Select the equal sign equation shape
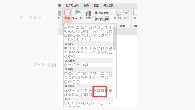Image resolution: width=195 pixels, height=110 pixels. 82,65
